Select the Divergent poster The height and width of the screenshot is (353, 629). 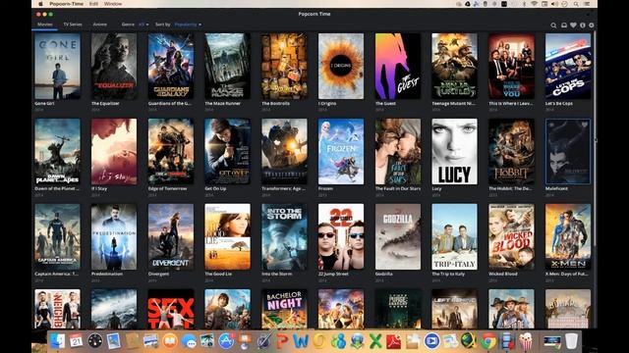(171, 237)
